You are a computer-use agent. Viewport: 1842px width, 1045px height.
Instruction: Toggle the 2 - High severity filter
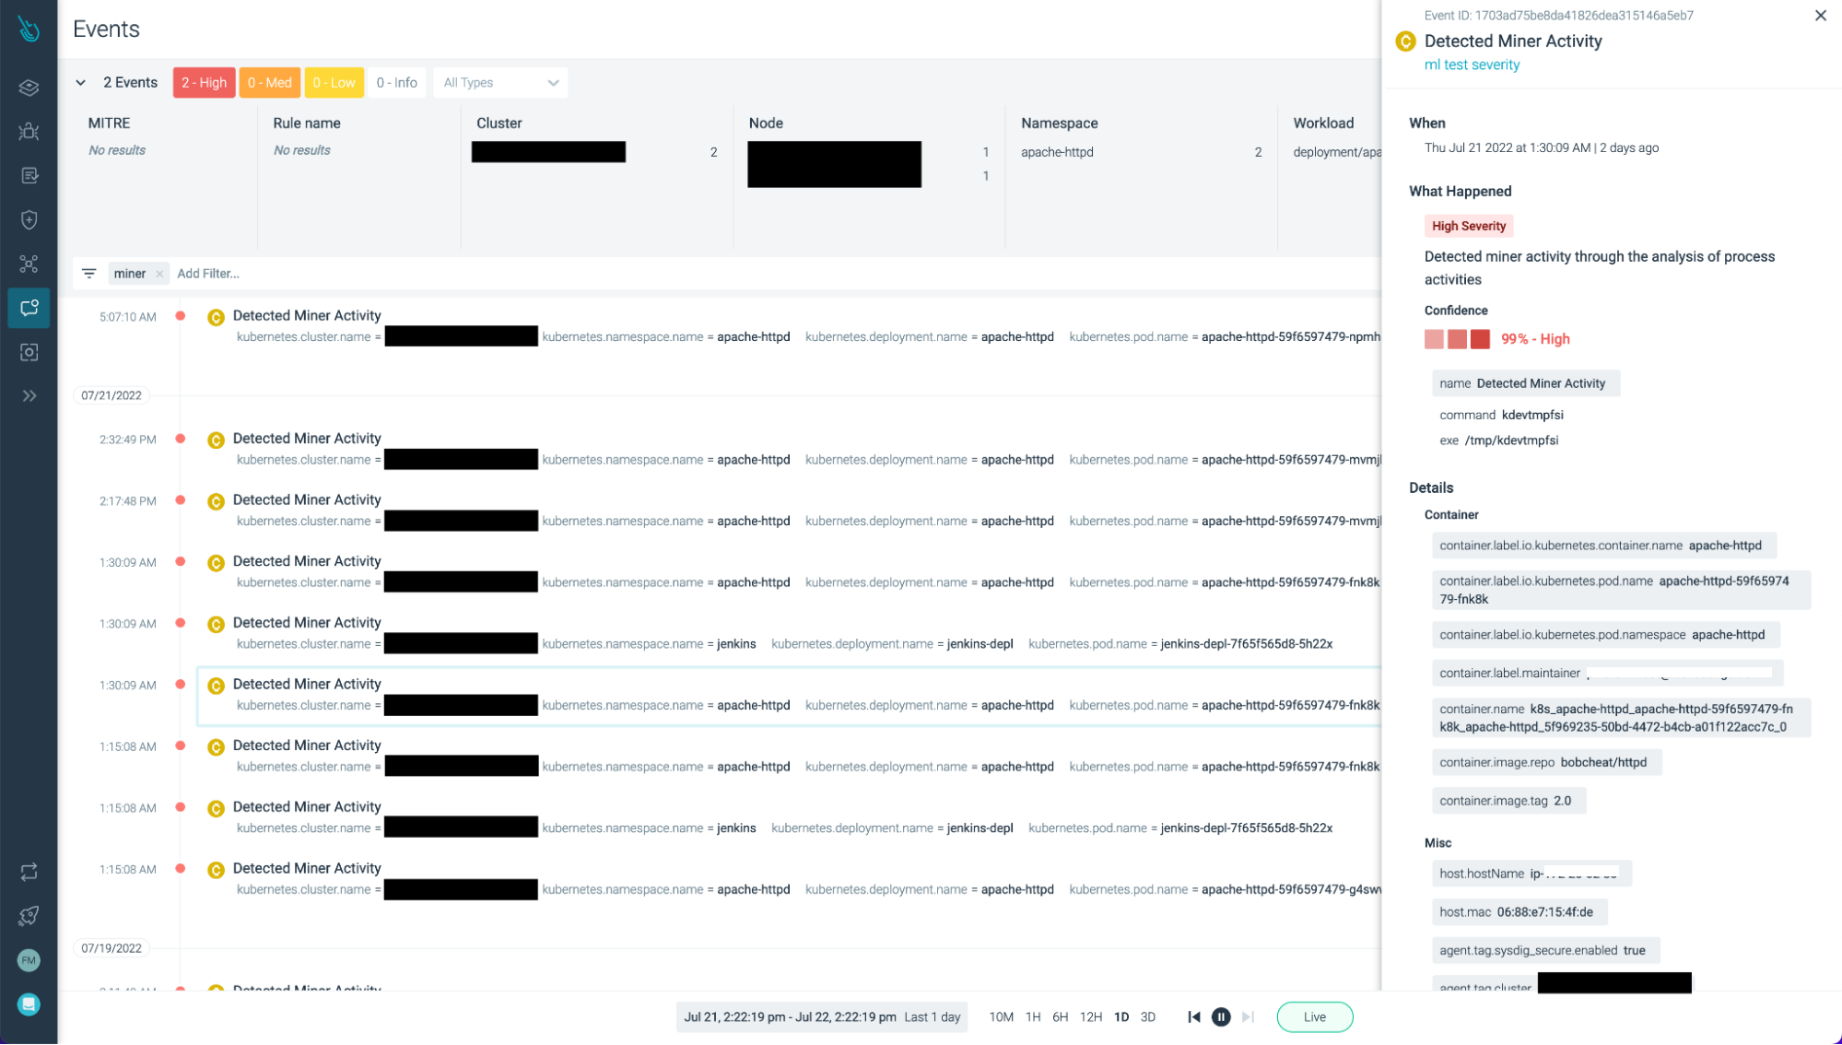pos(204,82)
